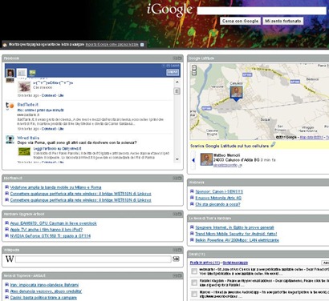Click Imposta iGoogle come pagina iniziale link
The height and width of the screenshot is (301, 329).
point(112,45)
